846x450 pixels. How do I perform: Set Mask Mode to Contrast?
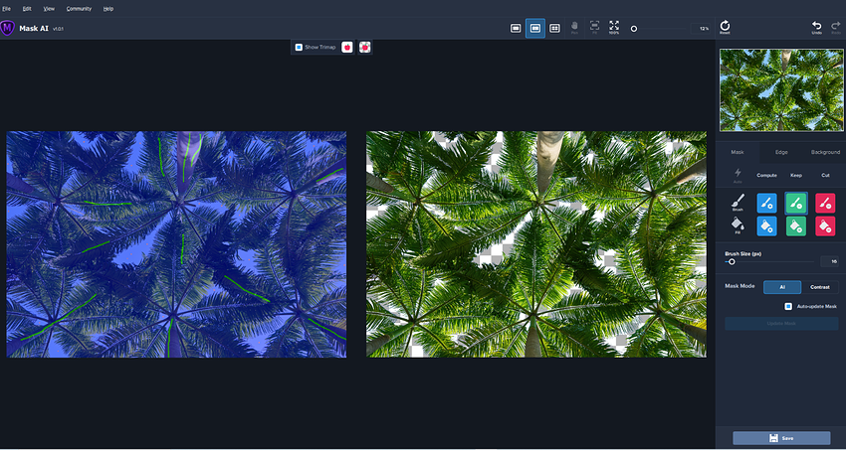[x=820, y=287]
